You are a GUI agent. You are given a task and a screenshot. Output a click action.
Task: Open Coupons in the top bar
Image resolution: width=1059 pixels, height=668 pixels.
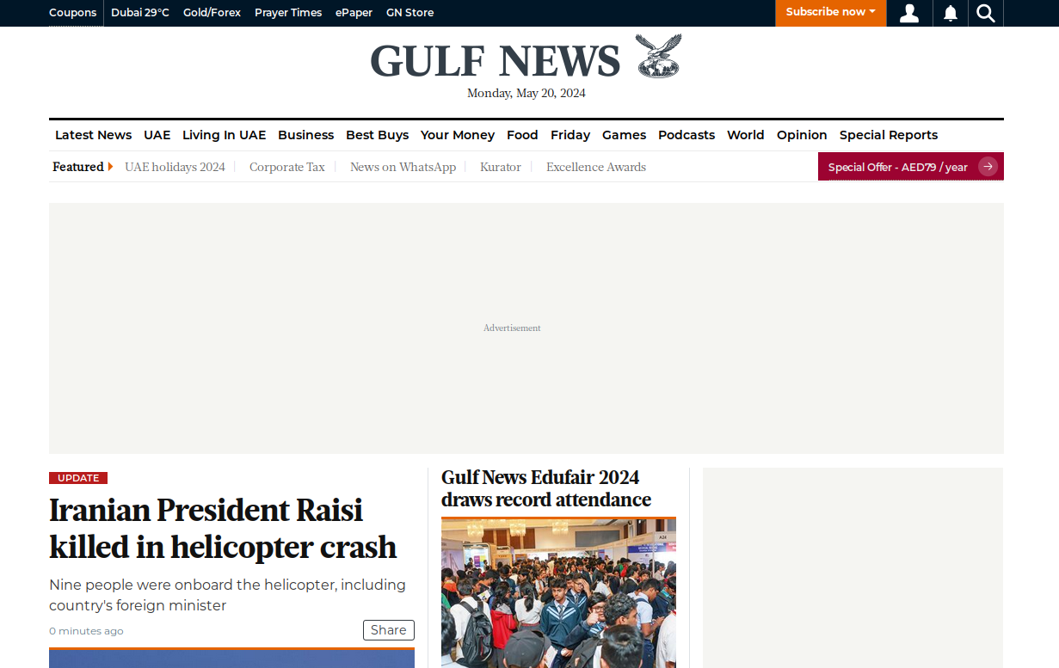coord(72,13)
